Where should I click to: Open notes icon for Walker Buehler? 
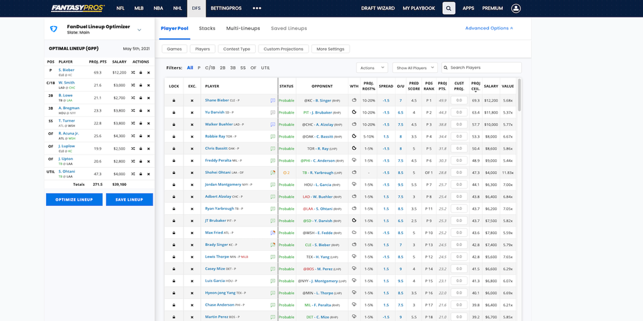coord(273,124)
